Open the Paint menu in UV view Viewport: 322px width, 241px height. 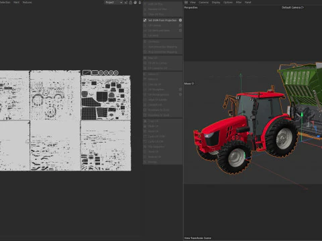coord(16,3)
